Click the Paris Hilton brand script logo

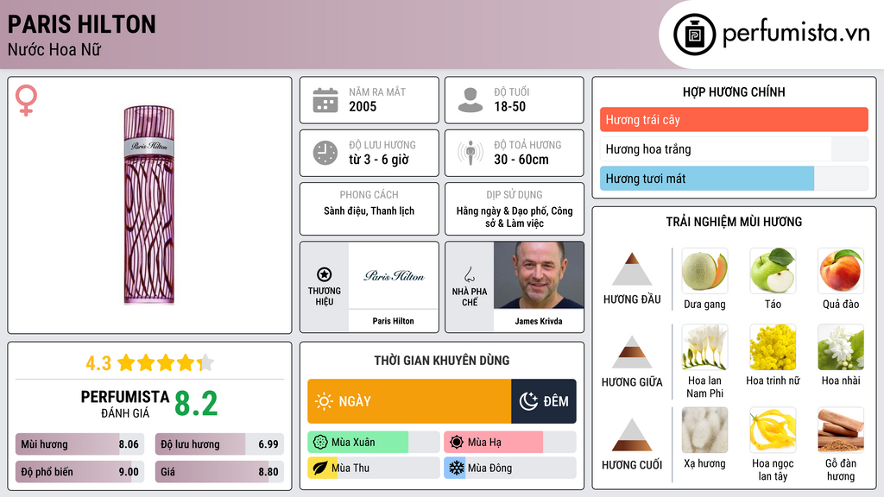tap(394, 275)
